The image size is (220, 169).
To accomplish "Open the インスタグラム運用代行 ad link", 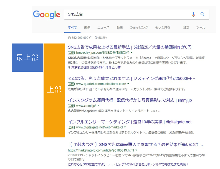I will point(130,100).
